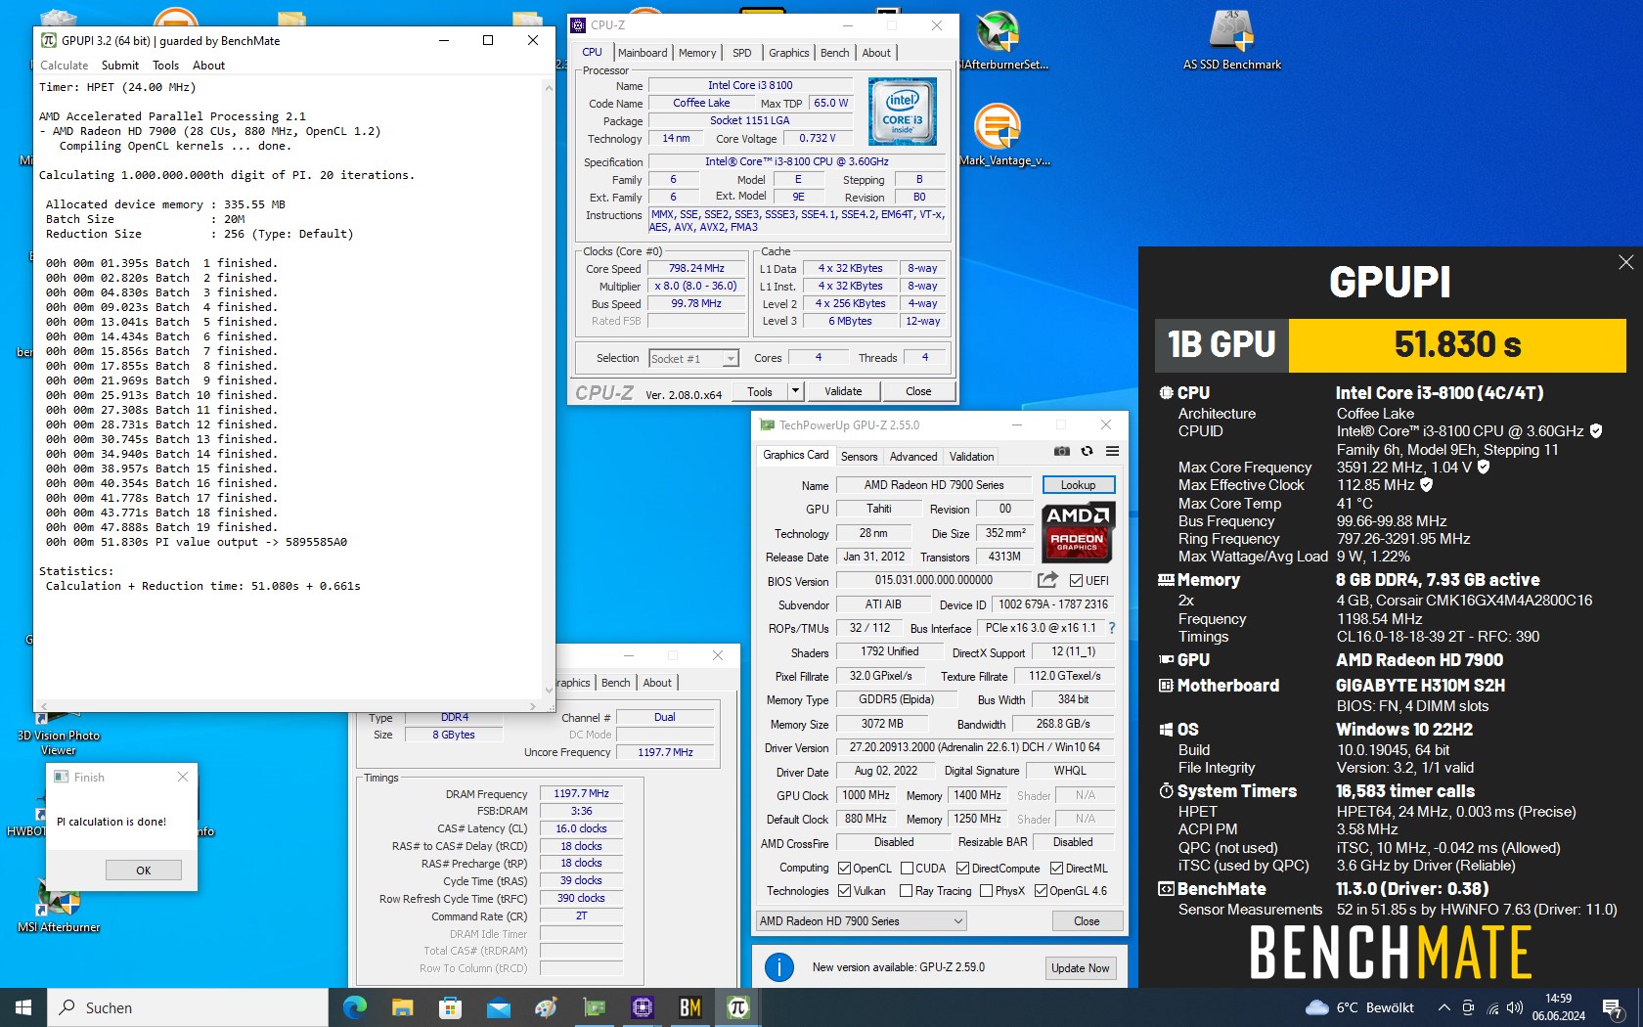1643x1027 pixels.
Task: Click the Update Now button
Action: click(x=1080, y=968)
